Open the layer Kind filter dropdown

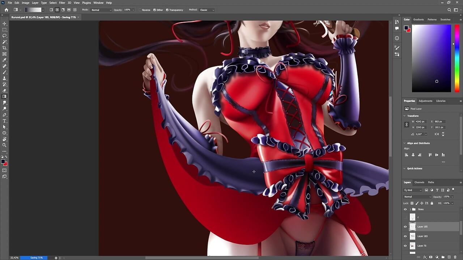(413, 190)
